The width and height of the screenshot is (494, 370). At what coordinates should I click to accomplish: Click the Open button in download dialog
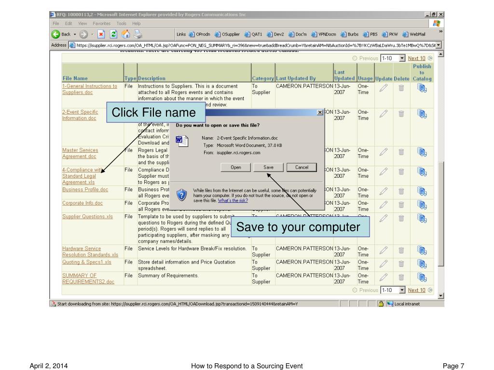click(235, 167)
